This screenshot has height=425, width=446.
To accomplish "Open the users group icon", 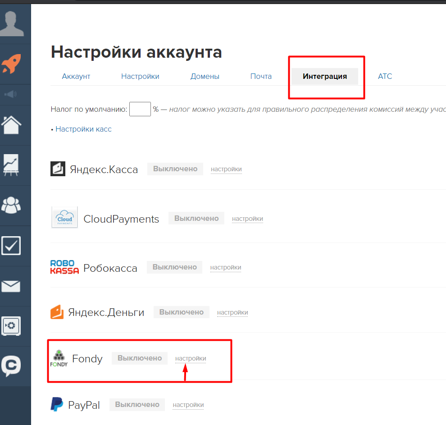I will [11, 205].
